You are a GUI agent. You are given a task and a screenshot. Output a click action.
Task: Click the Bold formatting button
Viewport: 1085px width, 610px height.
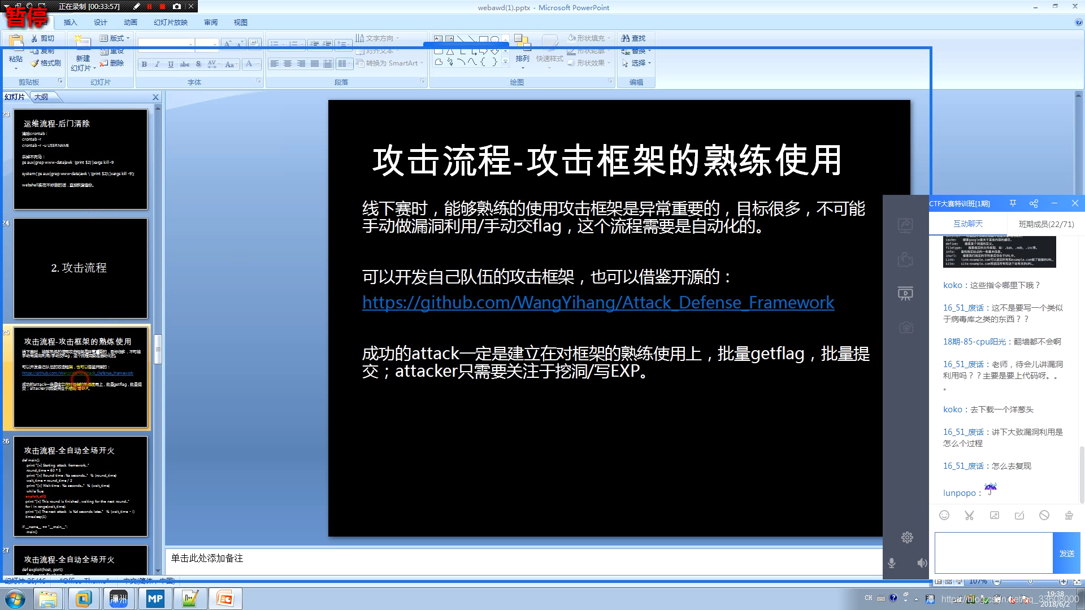tap(145, 64)
